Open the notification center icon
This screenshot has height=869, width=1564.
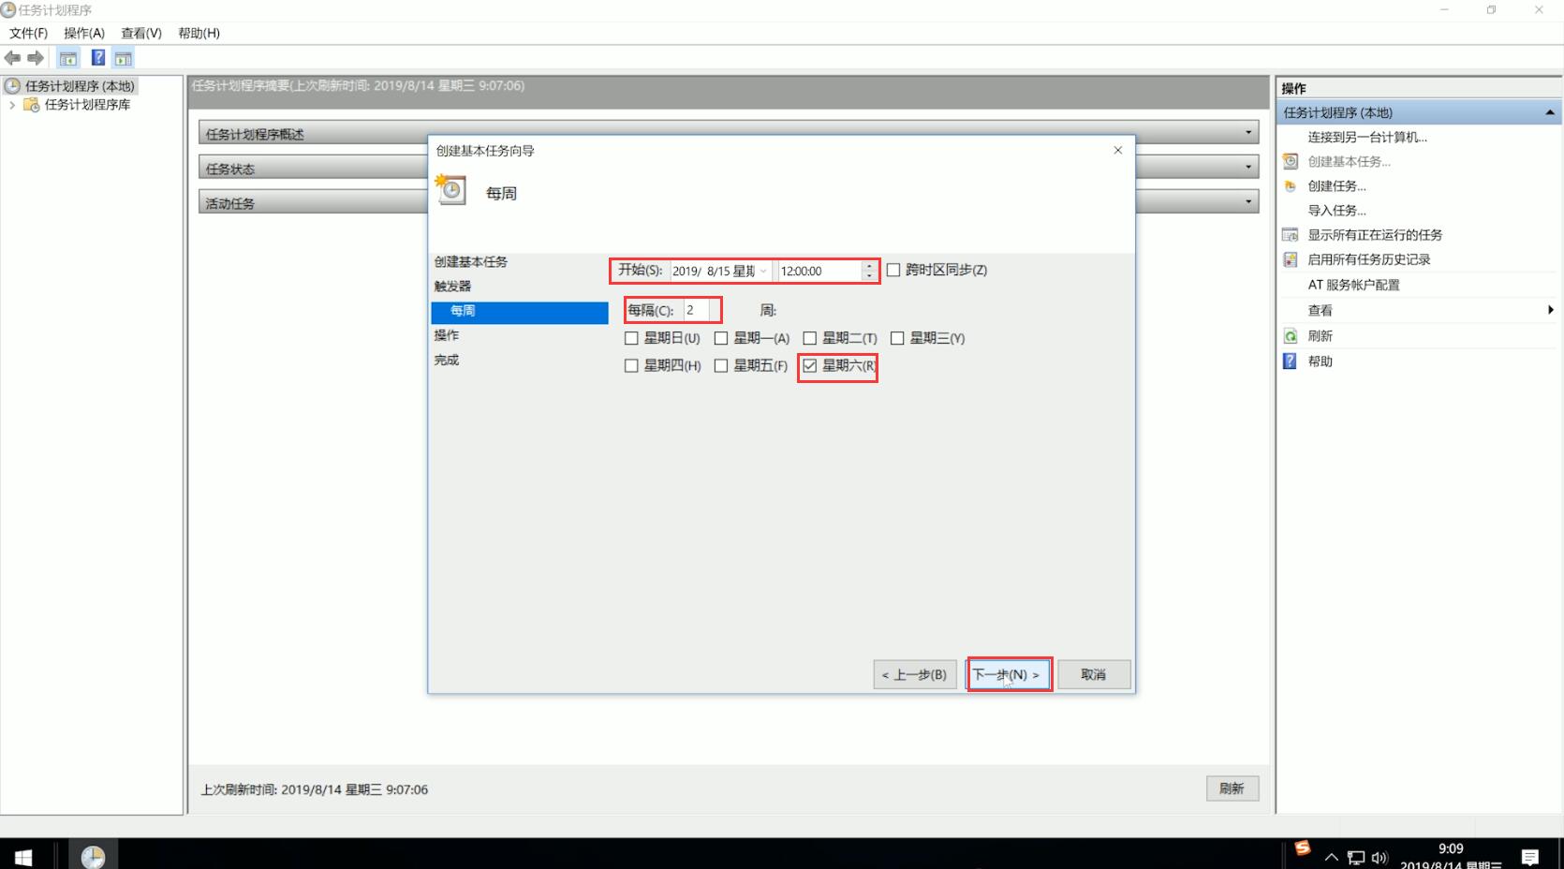click(1530, 857)
